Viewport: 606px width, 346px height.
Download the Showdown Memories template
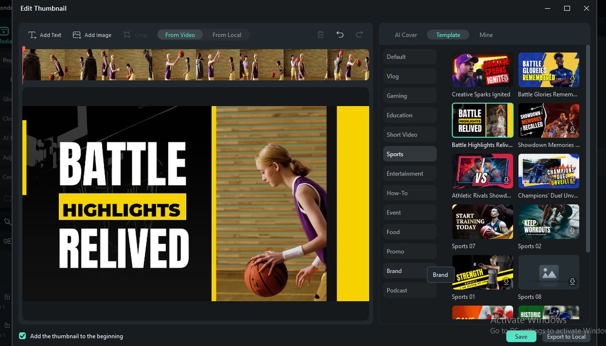click(x=572, y=130)
